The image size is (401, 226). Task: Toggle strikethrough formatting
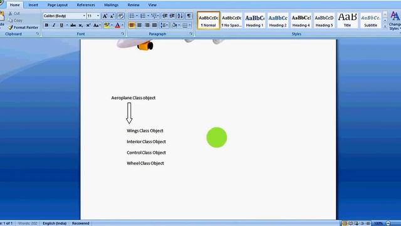click(x=73, y=25)
